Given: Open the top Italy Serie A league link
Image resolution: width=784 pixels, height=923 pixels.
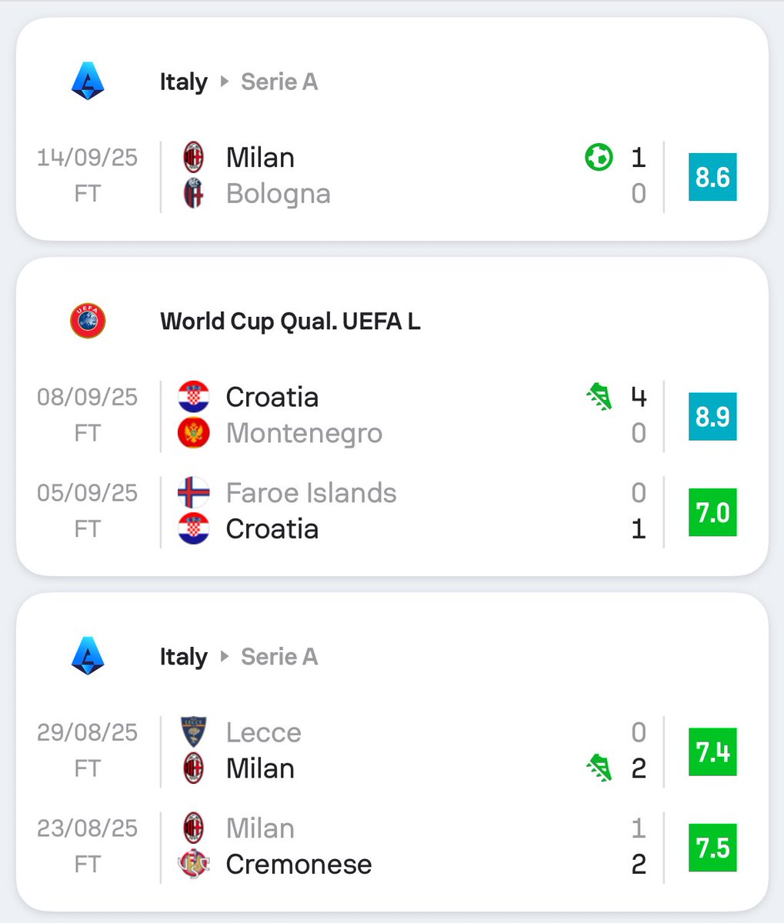Looking at the screenshot, I should 239,82.
